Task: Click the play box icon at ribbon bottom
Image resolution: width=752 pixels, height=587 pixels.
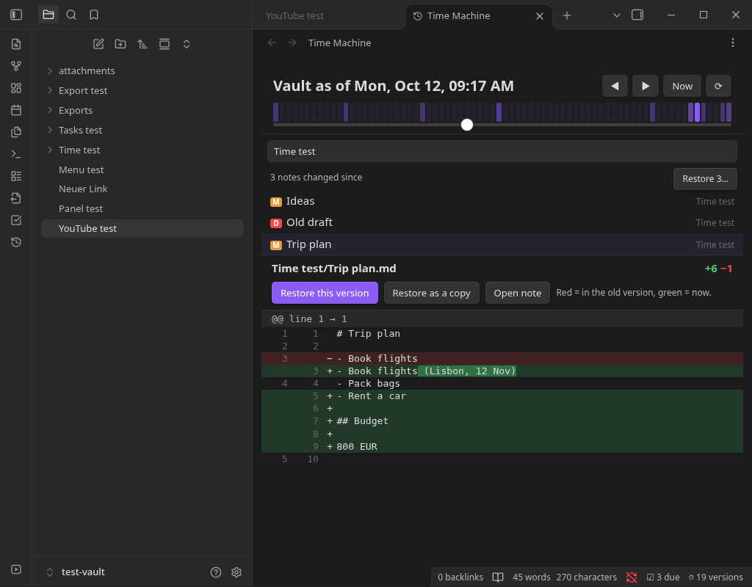Action: 16,569
